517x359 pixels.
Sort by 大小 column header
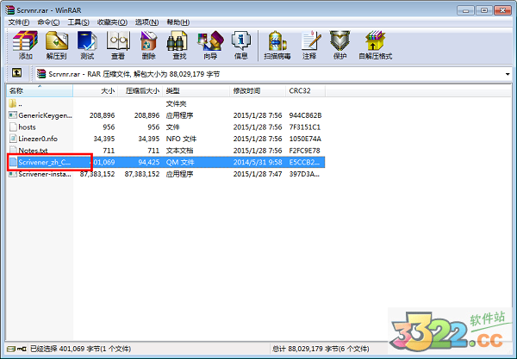[96, 90]
